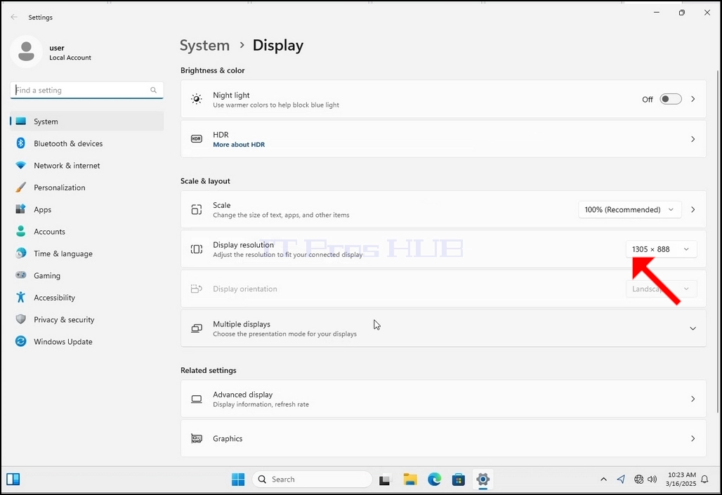Open the Display resolution dropdown
722x495 pixels.
tap(661, 249)
